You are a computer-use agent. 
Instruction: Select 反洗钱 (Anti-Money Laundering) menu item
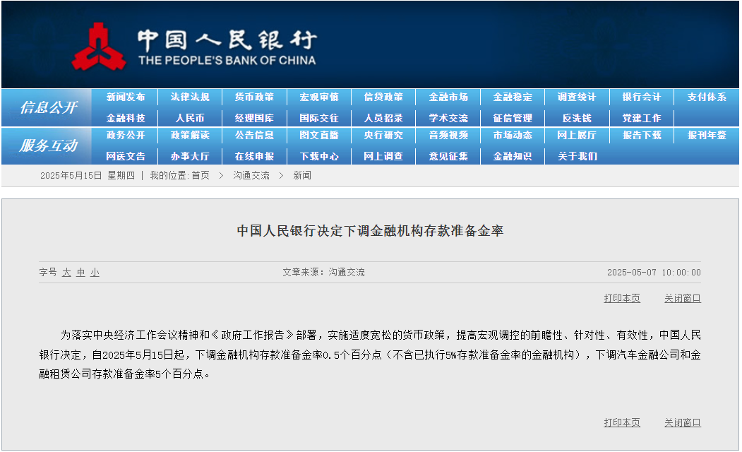pos(576,117)
